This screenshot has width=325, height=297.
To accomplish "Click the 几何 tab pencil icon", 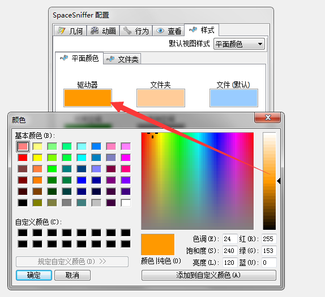I will [x=61, y=30].
